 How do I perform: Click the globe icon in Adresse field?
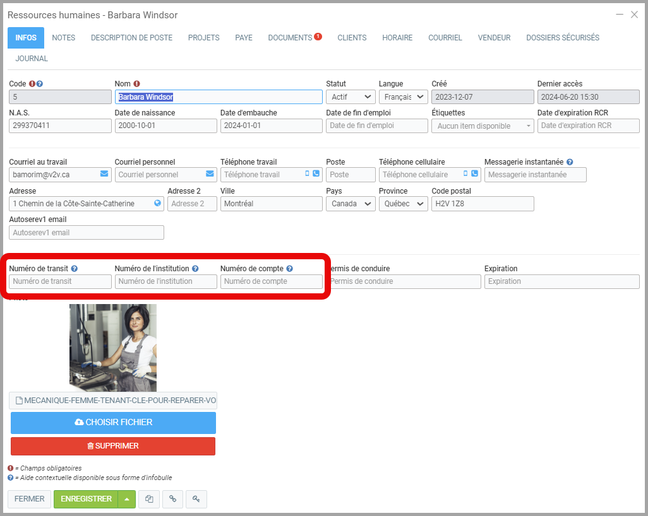point(157,204)
